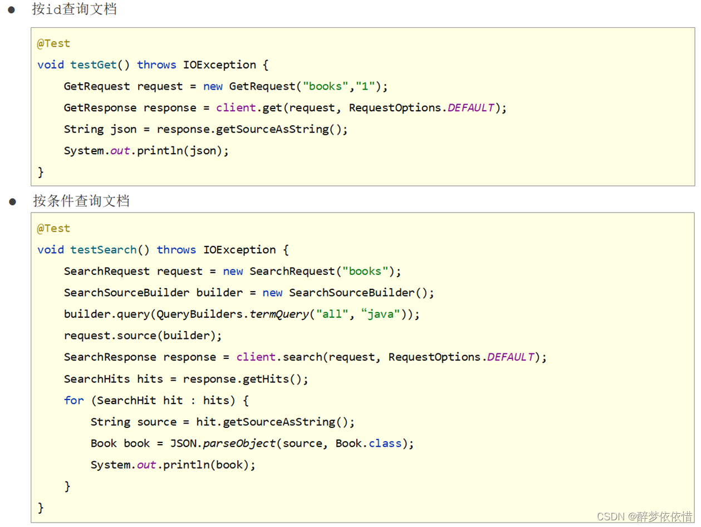Screen dimensions: 701x527
Task: Click the line 'void testGet() throws IOException {'
Action: click(153, 65)
